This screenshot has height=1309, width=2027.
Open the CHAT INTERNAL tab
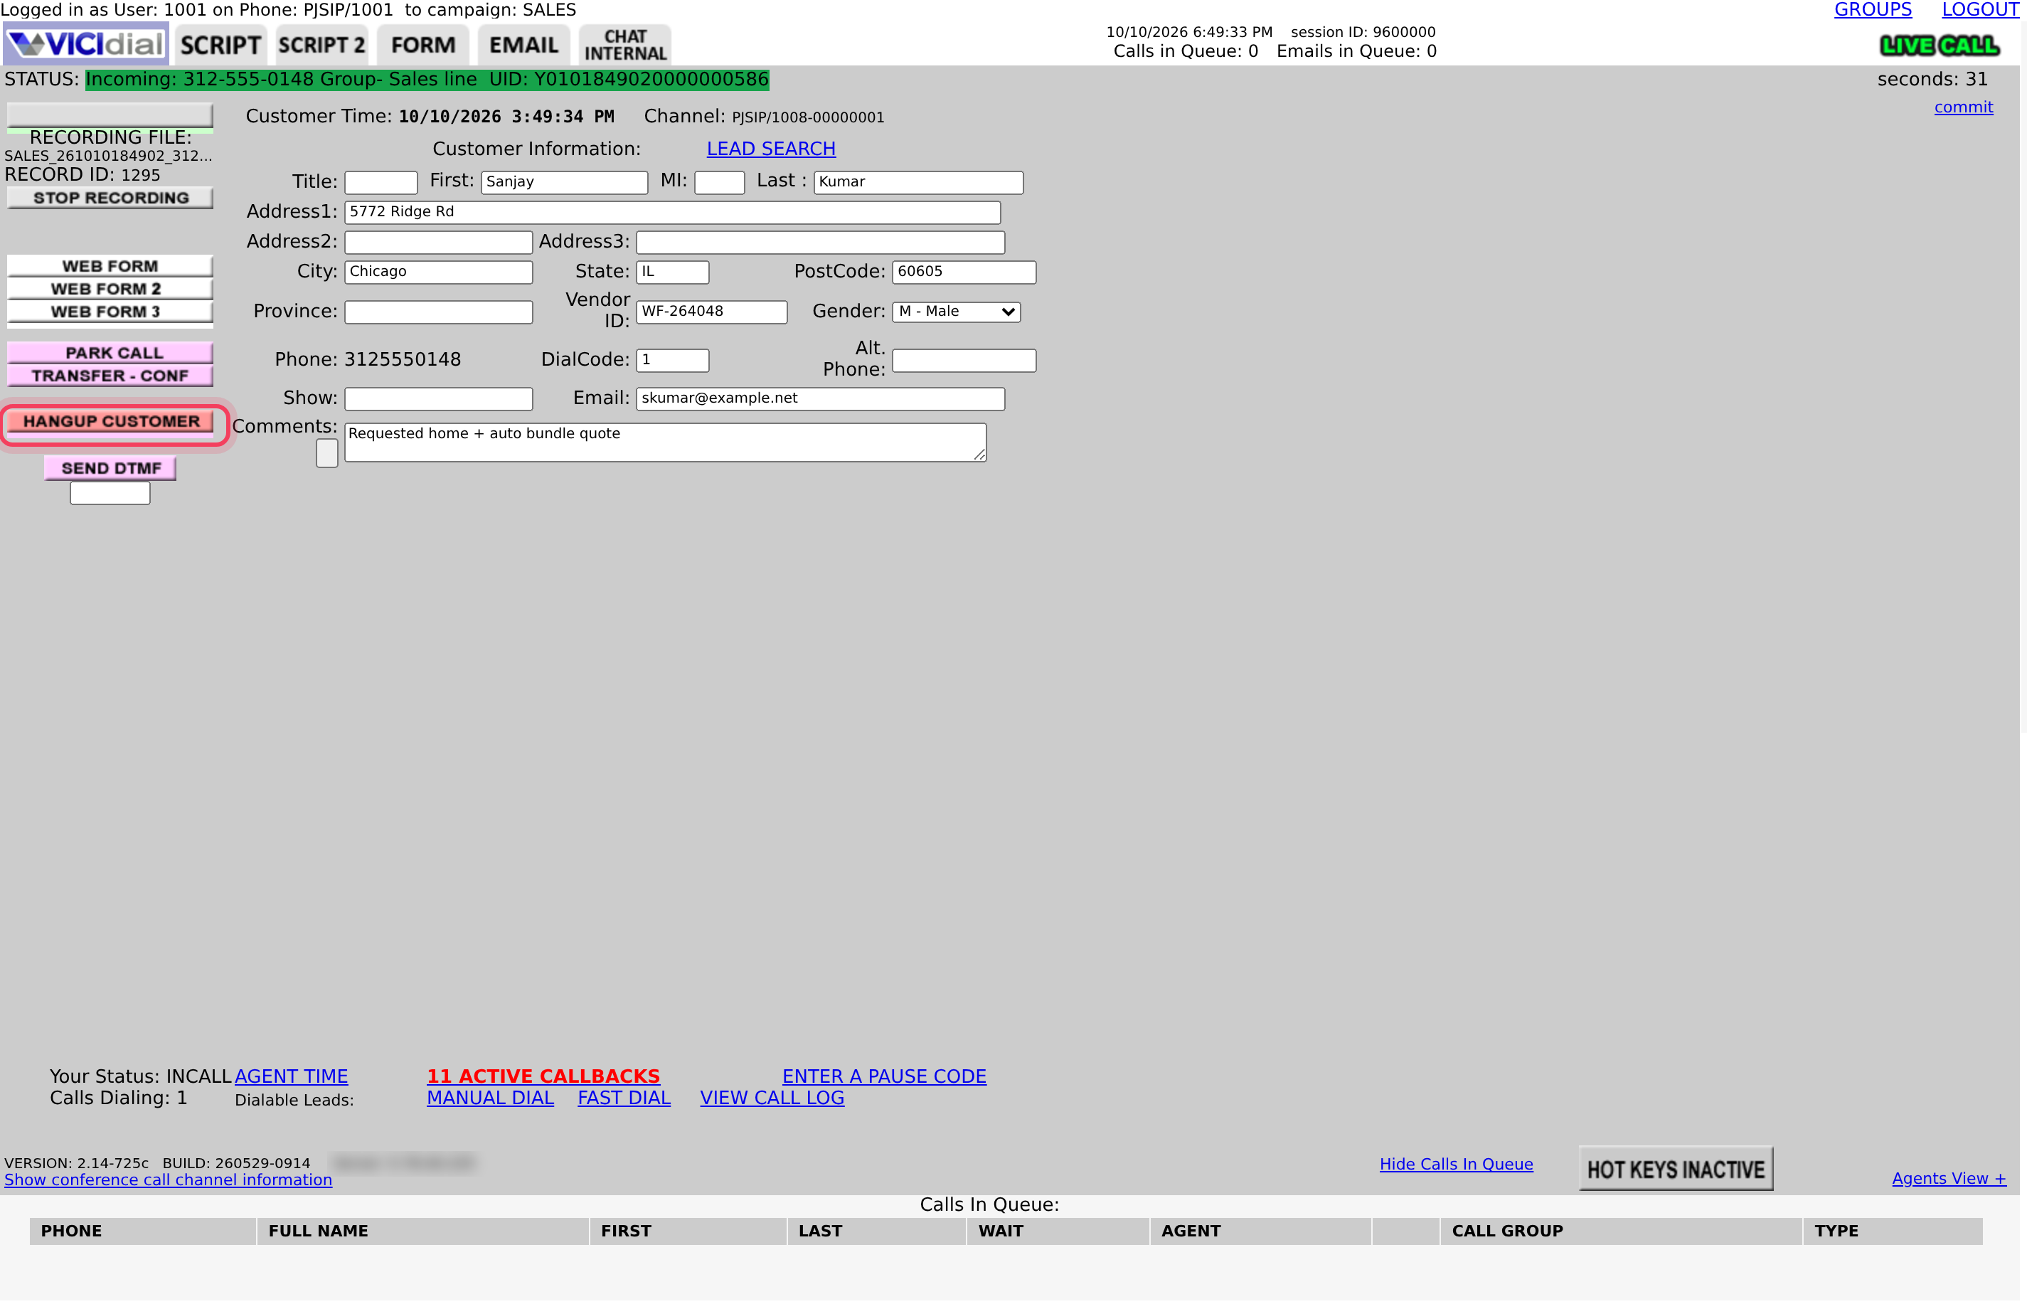[625, 45]
